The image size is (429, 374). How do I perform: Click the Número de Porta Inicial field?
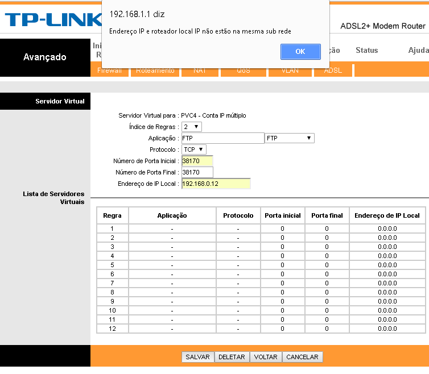(197, 161)
